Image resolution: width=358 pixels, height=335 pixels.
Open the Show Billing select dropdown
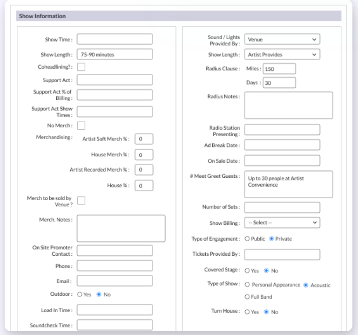point(282,223)
